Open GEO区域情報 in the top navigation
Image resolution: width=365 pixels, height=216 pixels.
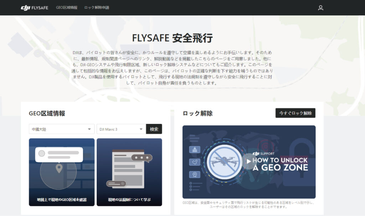(x=66, y=7)
